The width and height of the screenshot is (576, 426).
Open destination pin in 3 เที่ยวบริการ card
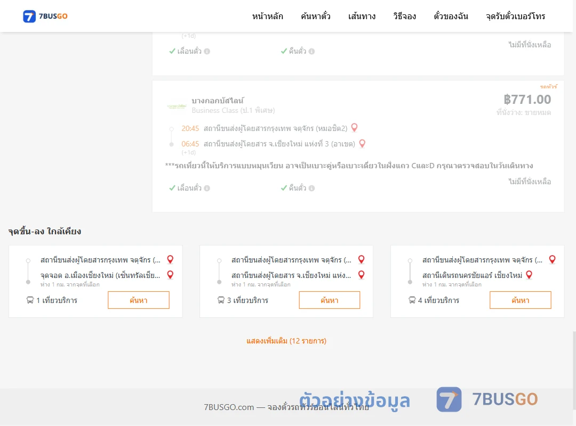pos(362,275)
